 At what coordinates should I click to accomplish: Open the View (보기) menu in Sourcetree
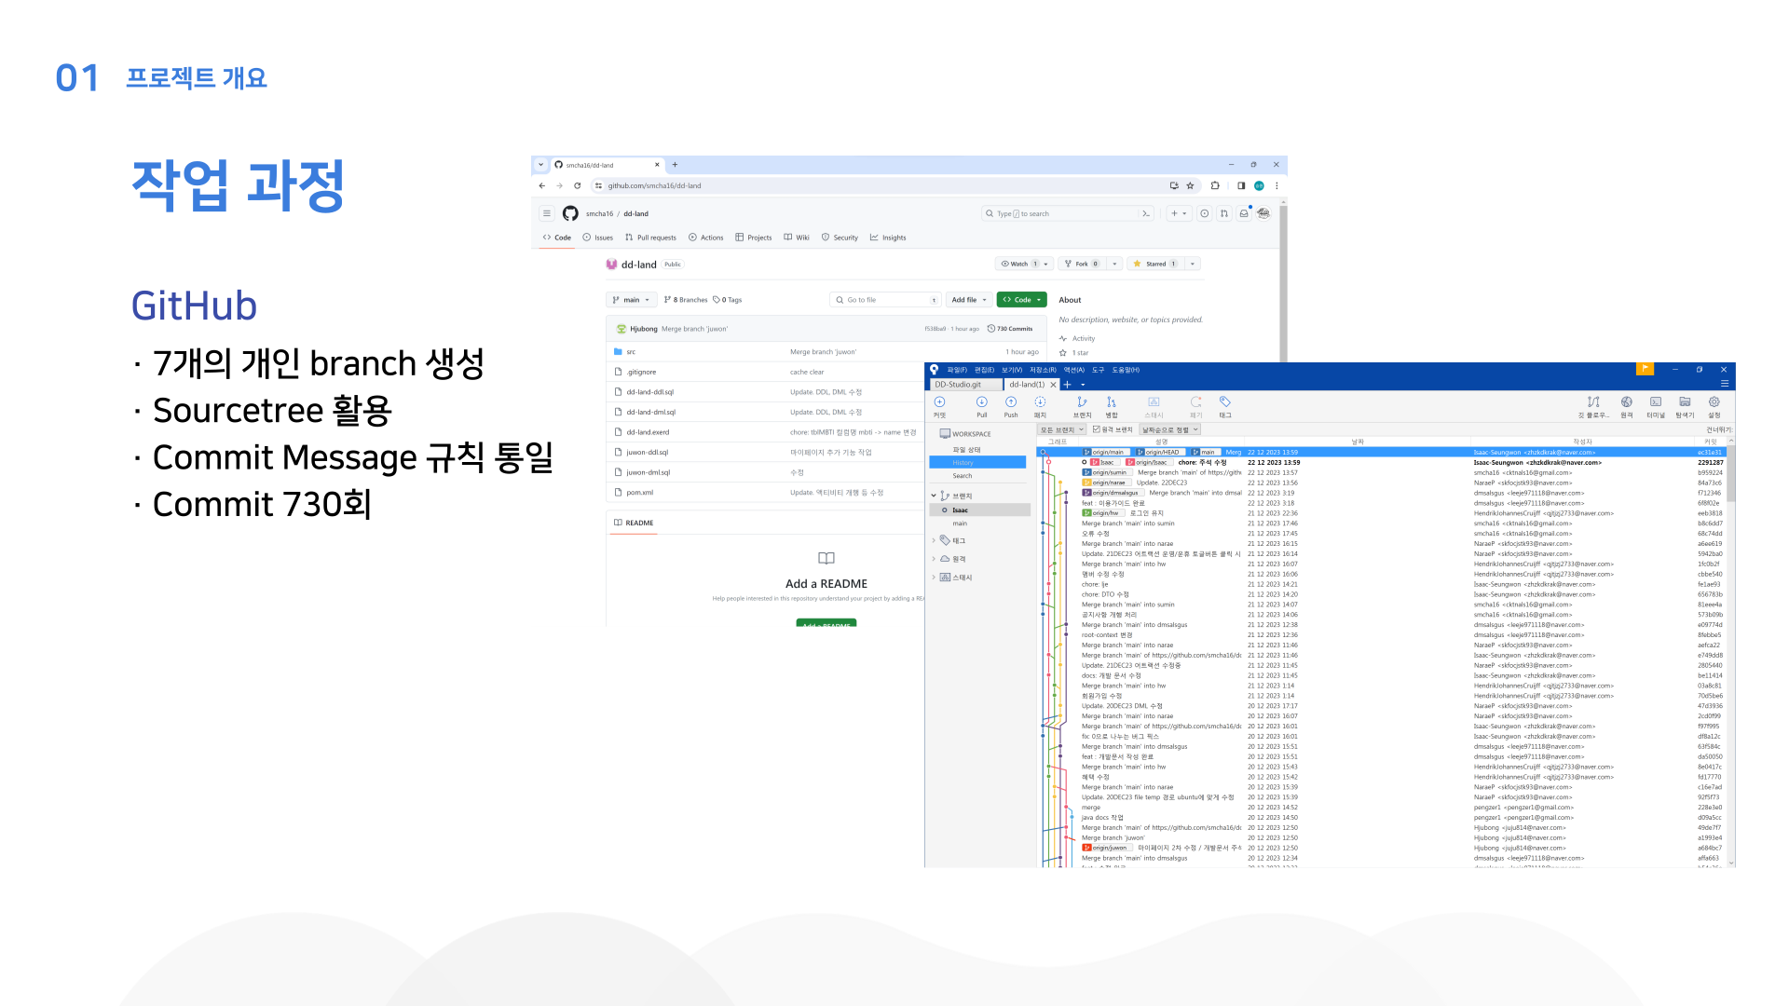click(1012, 370)
